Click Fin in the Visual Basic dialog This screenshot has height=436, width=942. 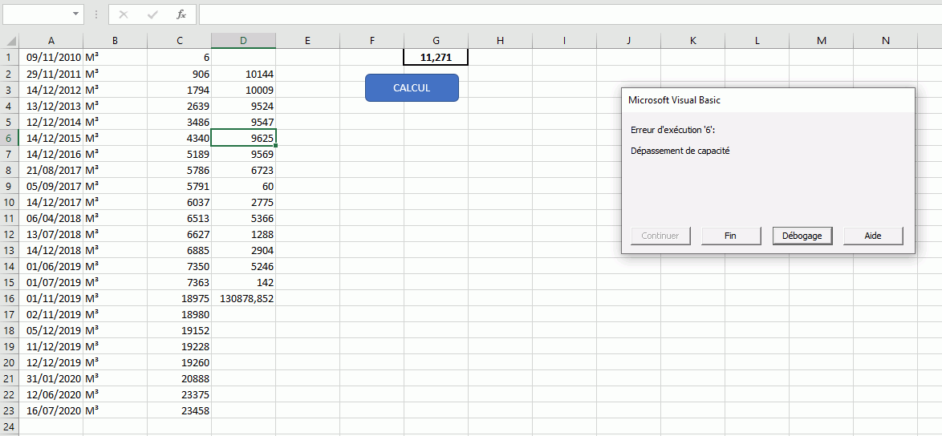tap(730, 236)
